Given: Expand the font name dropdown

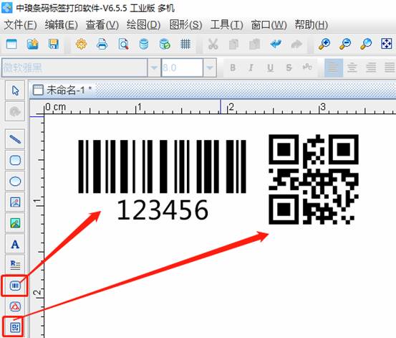Looking at the screenshot, I should coord(154,67).
